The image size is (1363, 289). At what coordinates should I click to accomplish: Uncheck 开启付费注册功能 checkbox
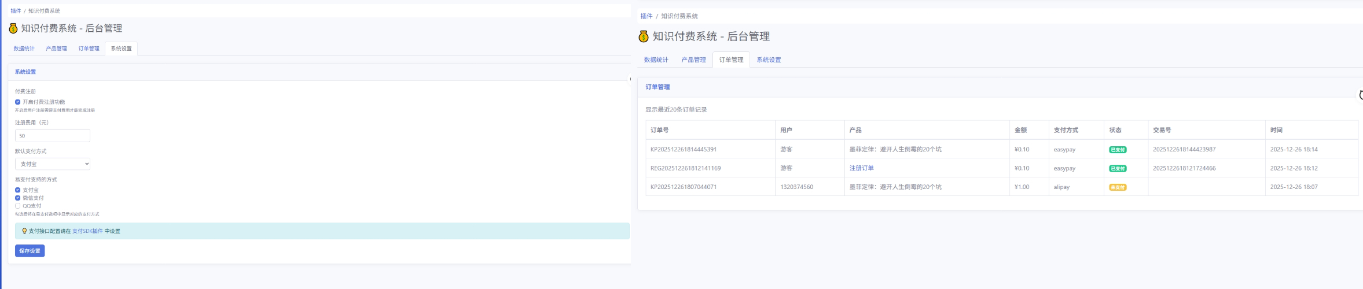[x=17, y=102]
